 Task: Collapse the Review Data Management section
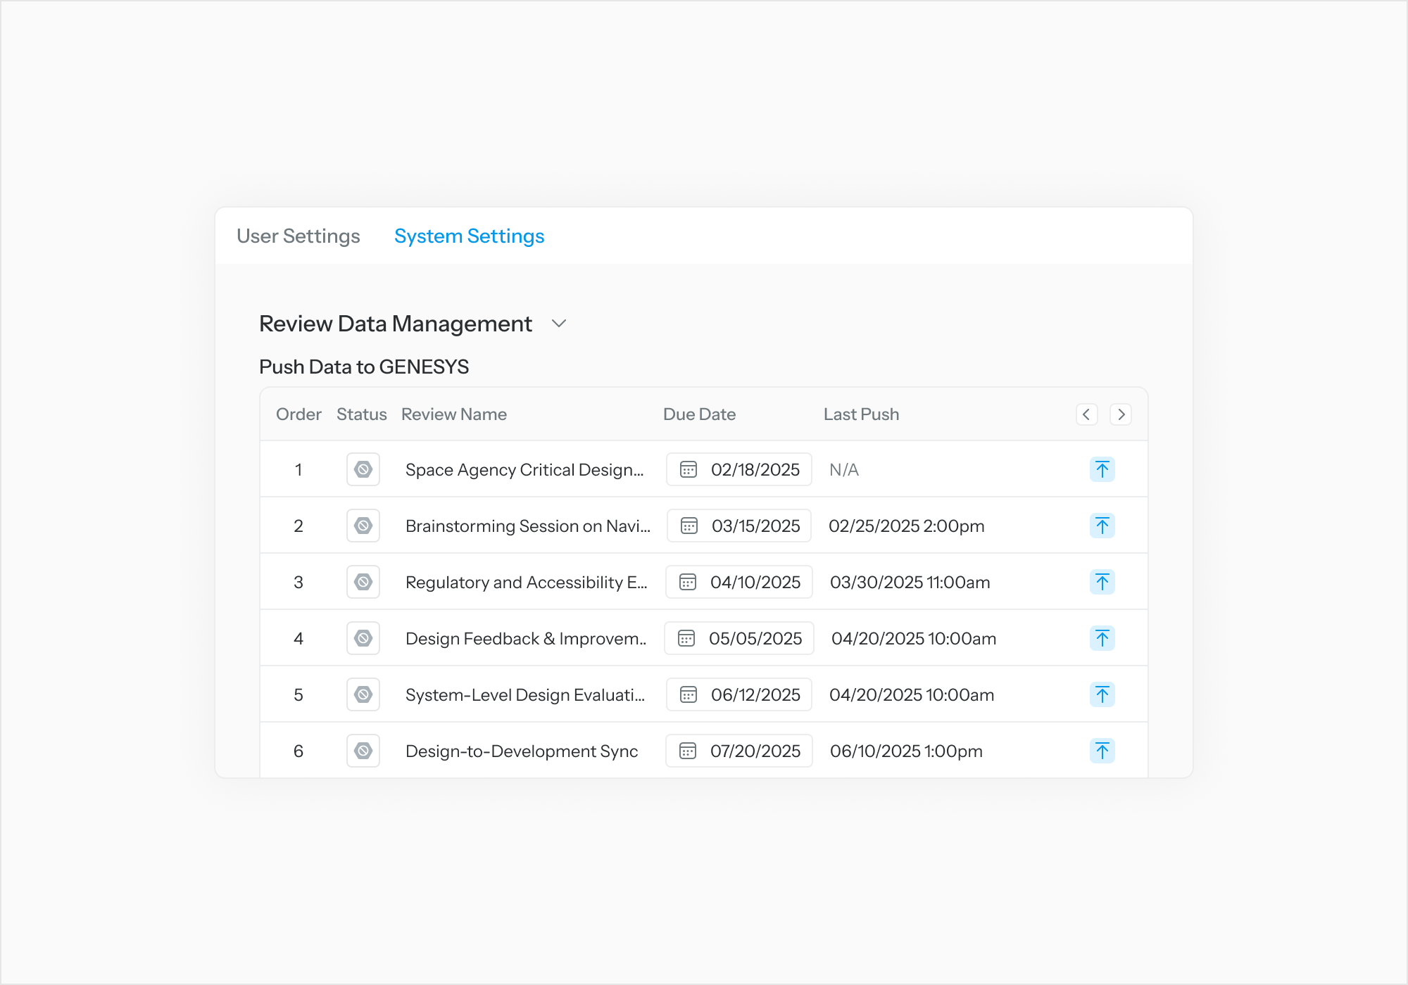coord(559,324)
